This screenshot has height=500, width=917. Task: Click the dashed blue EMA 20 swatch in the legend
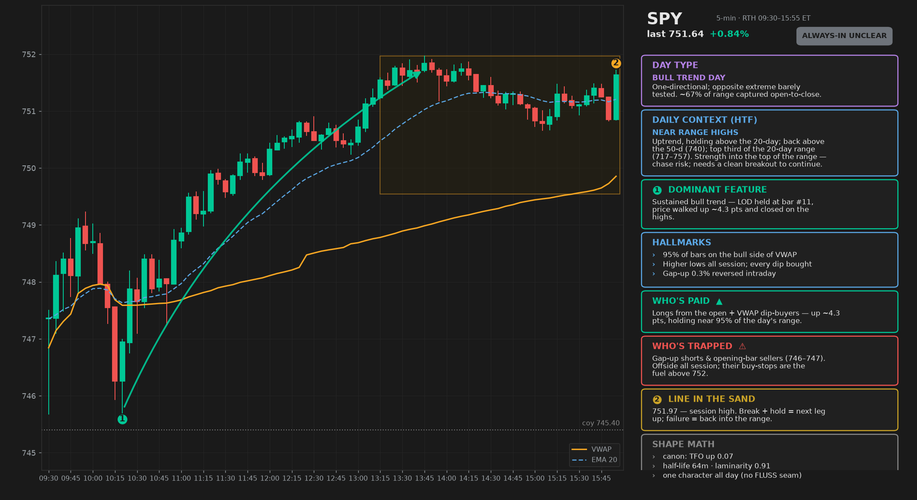click(x=579, y=460)
